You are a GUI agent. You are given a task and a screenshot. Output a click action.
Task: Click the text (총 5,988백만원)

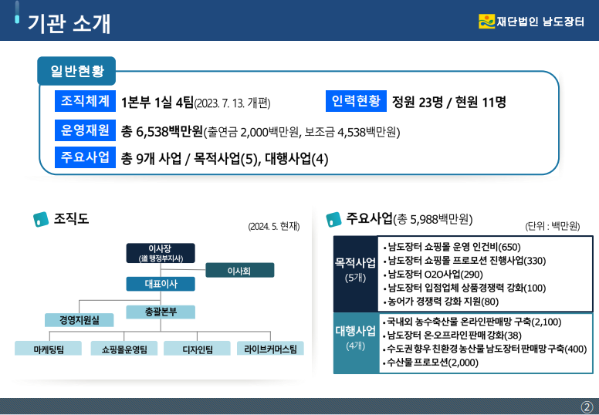pos(433,219)
